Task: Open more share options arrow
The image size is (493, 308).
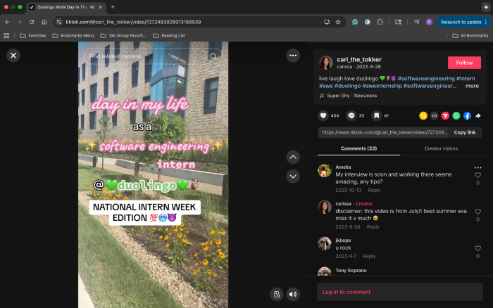Action: click(478, 115)
